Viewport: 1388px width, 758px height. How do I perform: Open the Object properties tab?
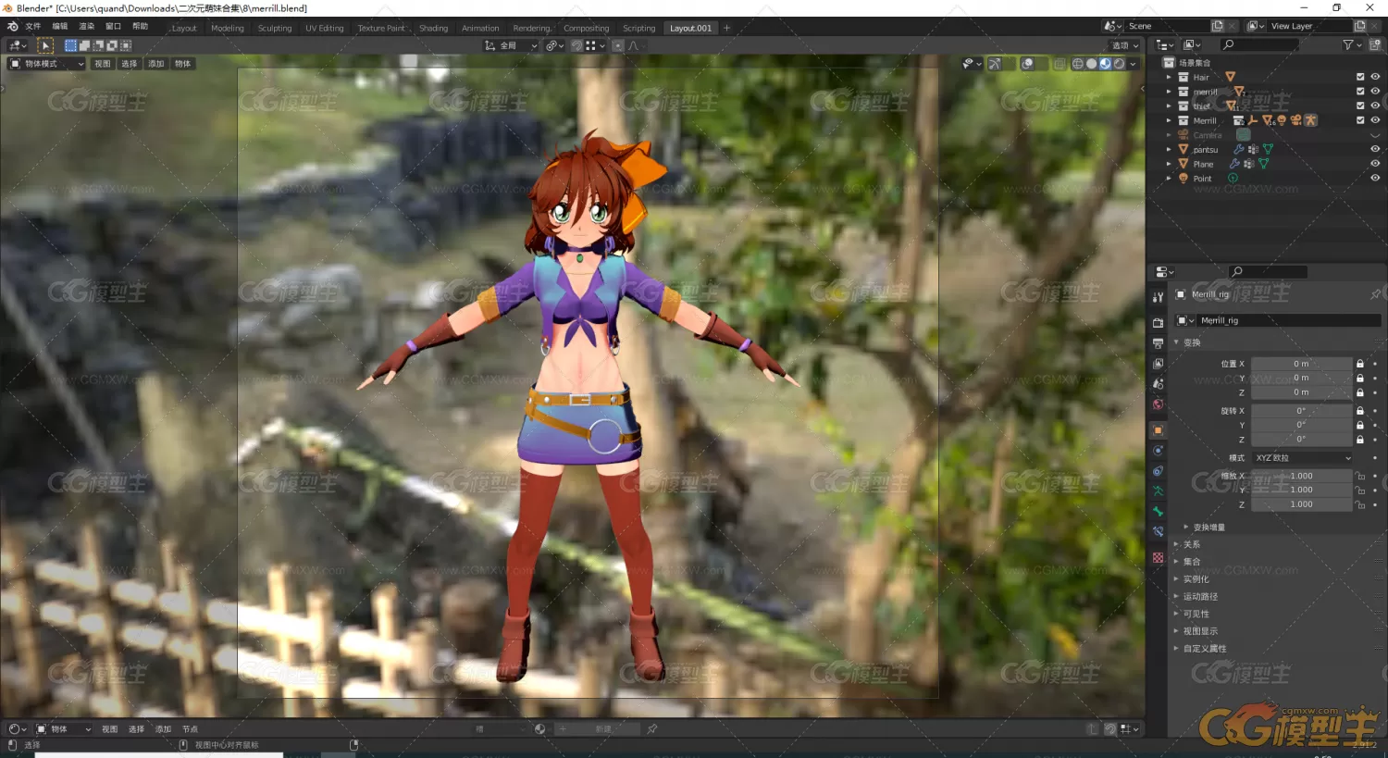(x=1158, y=430)
